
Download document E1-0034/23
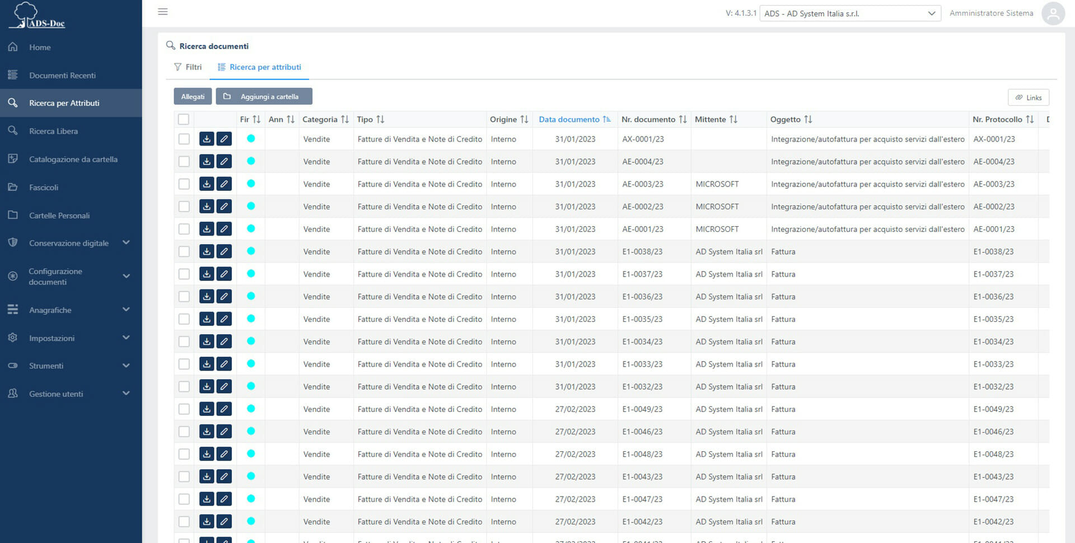(x=207, y=341)
